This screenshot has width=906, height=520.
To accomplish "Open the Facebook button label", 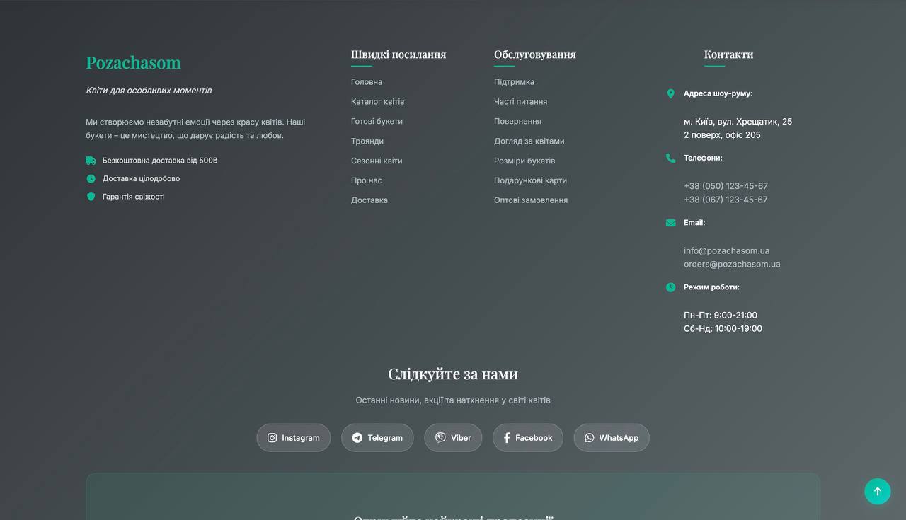I will pos(534,438).
